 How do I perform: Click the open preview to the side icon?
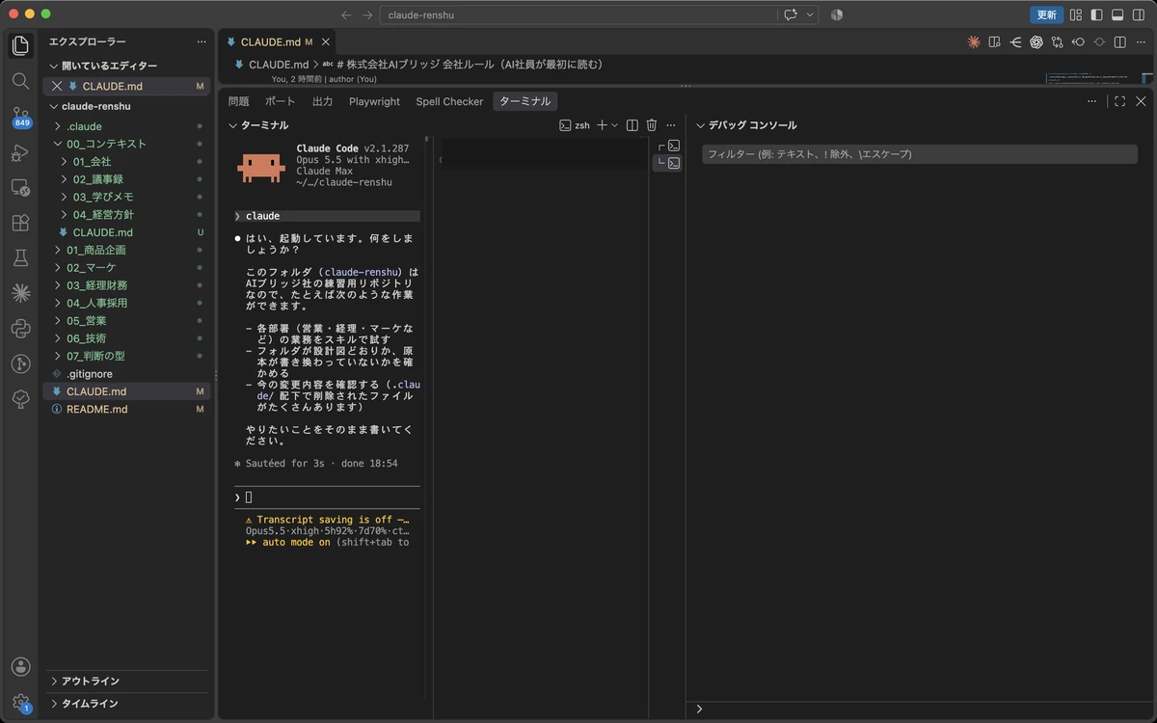pyautogui.click(x=995, y=42)
